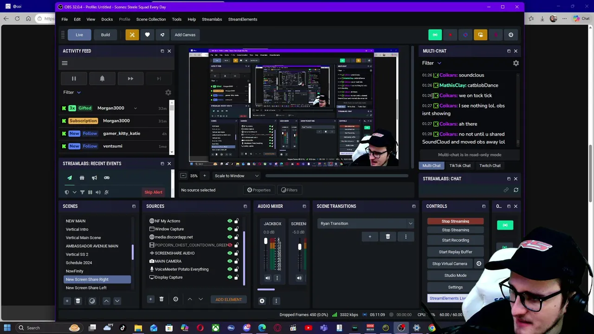The width and height of the screenshot is (594, 334).
Task: Move the selected scene up
Action: coord(106,301)
